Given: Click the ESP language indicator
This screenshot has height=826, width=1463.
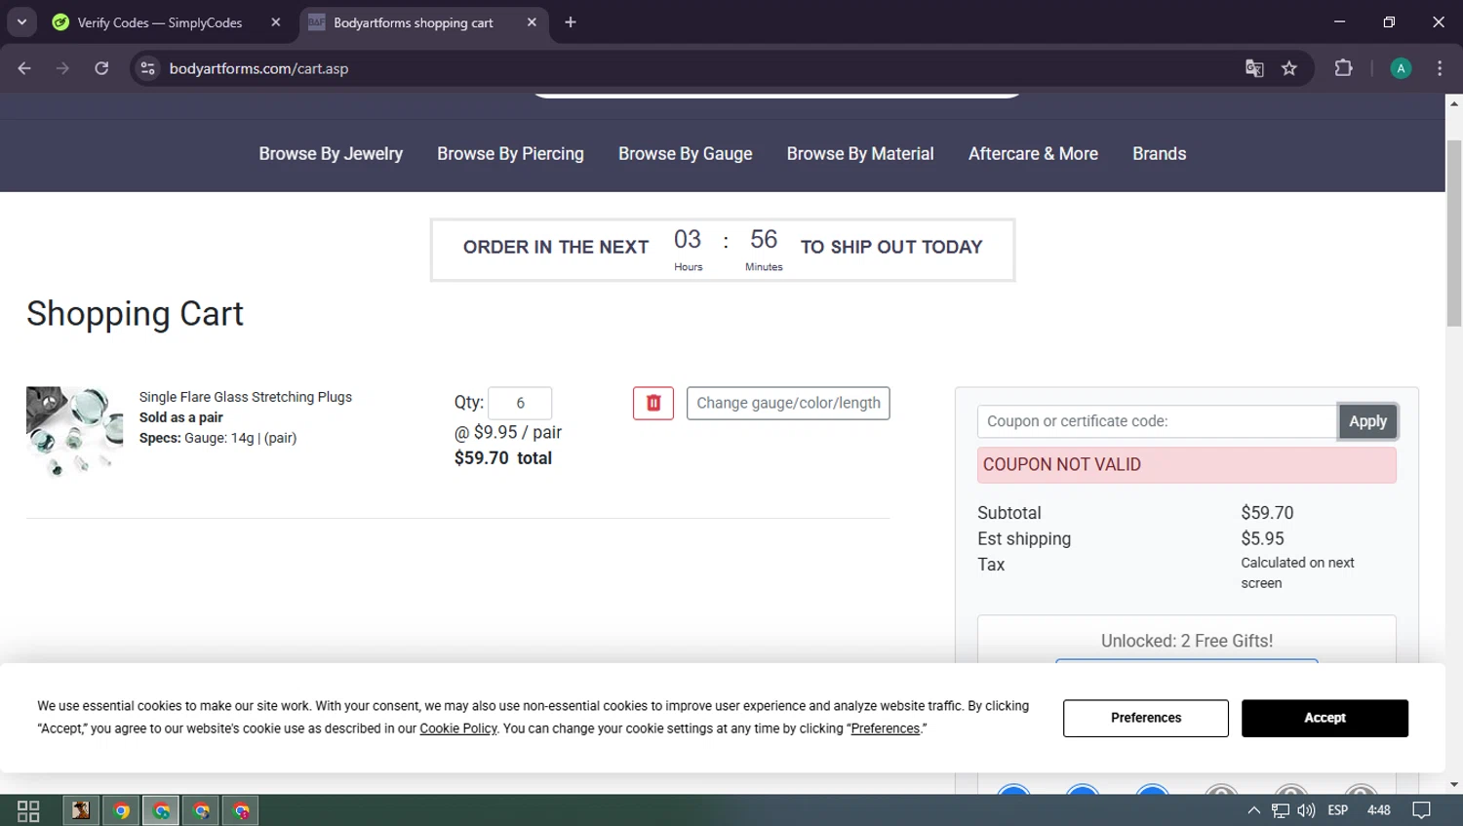Looking at the screenshot, I should pyautogui.click(x=1338, y=810).
